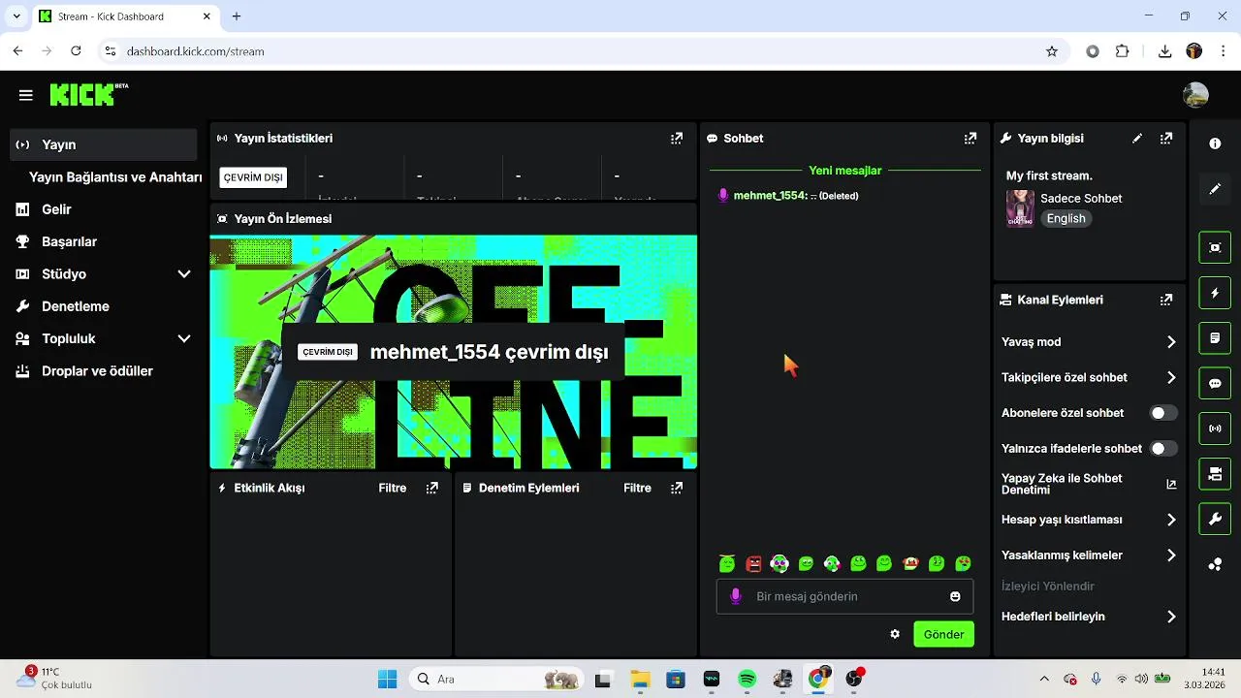Image resolution: width=1241 pixels, height=698 pixels.
Task: Click the pencil edit icon in right sidebar
Action: (x=1215, y=189)
